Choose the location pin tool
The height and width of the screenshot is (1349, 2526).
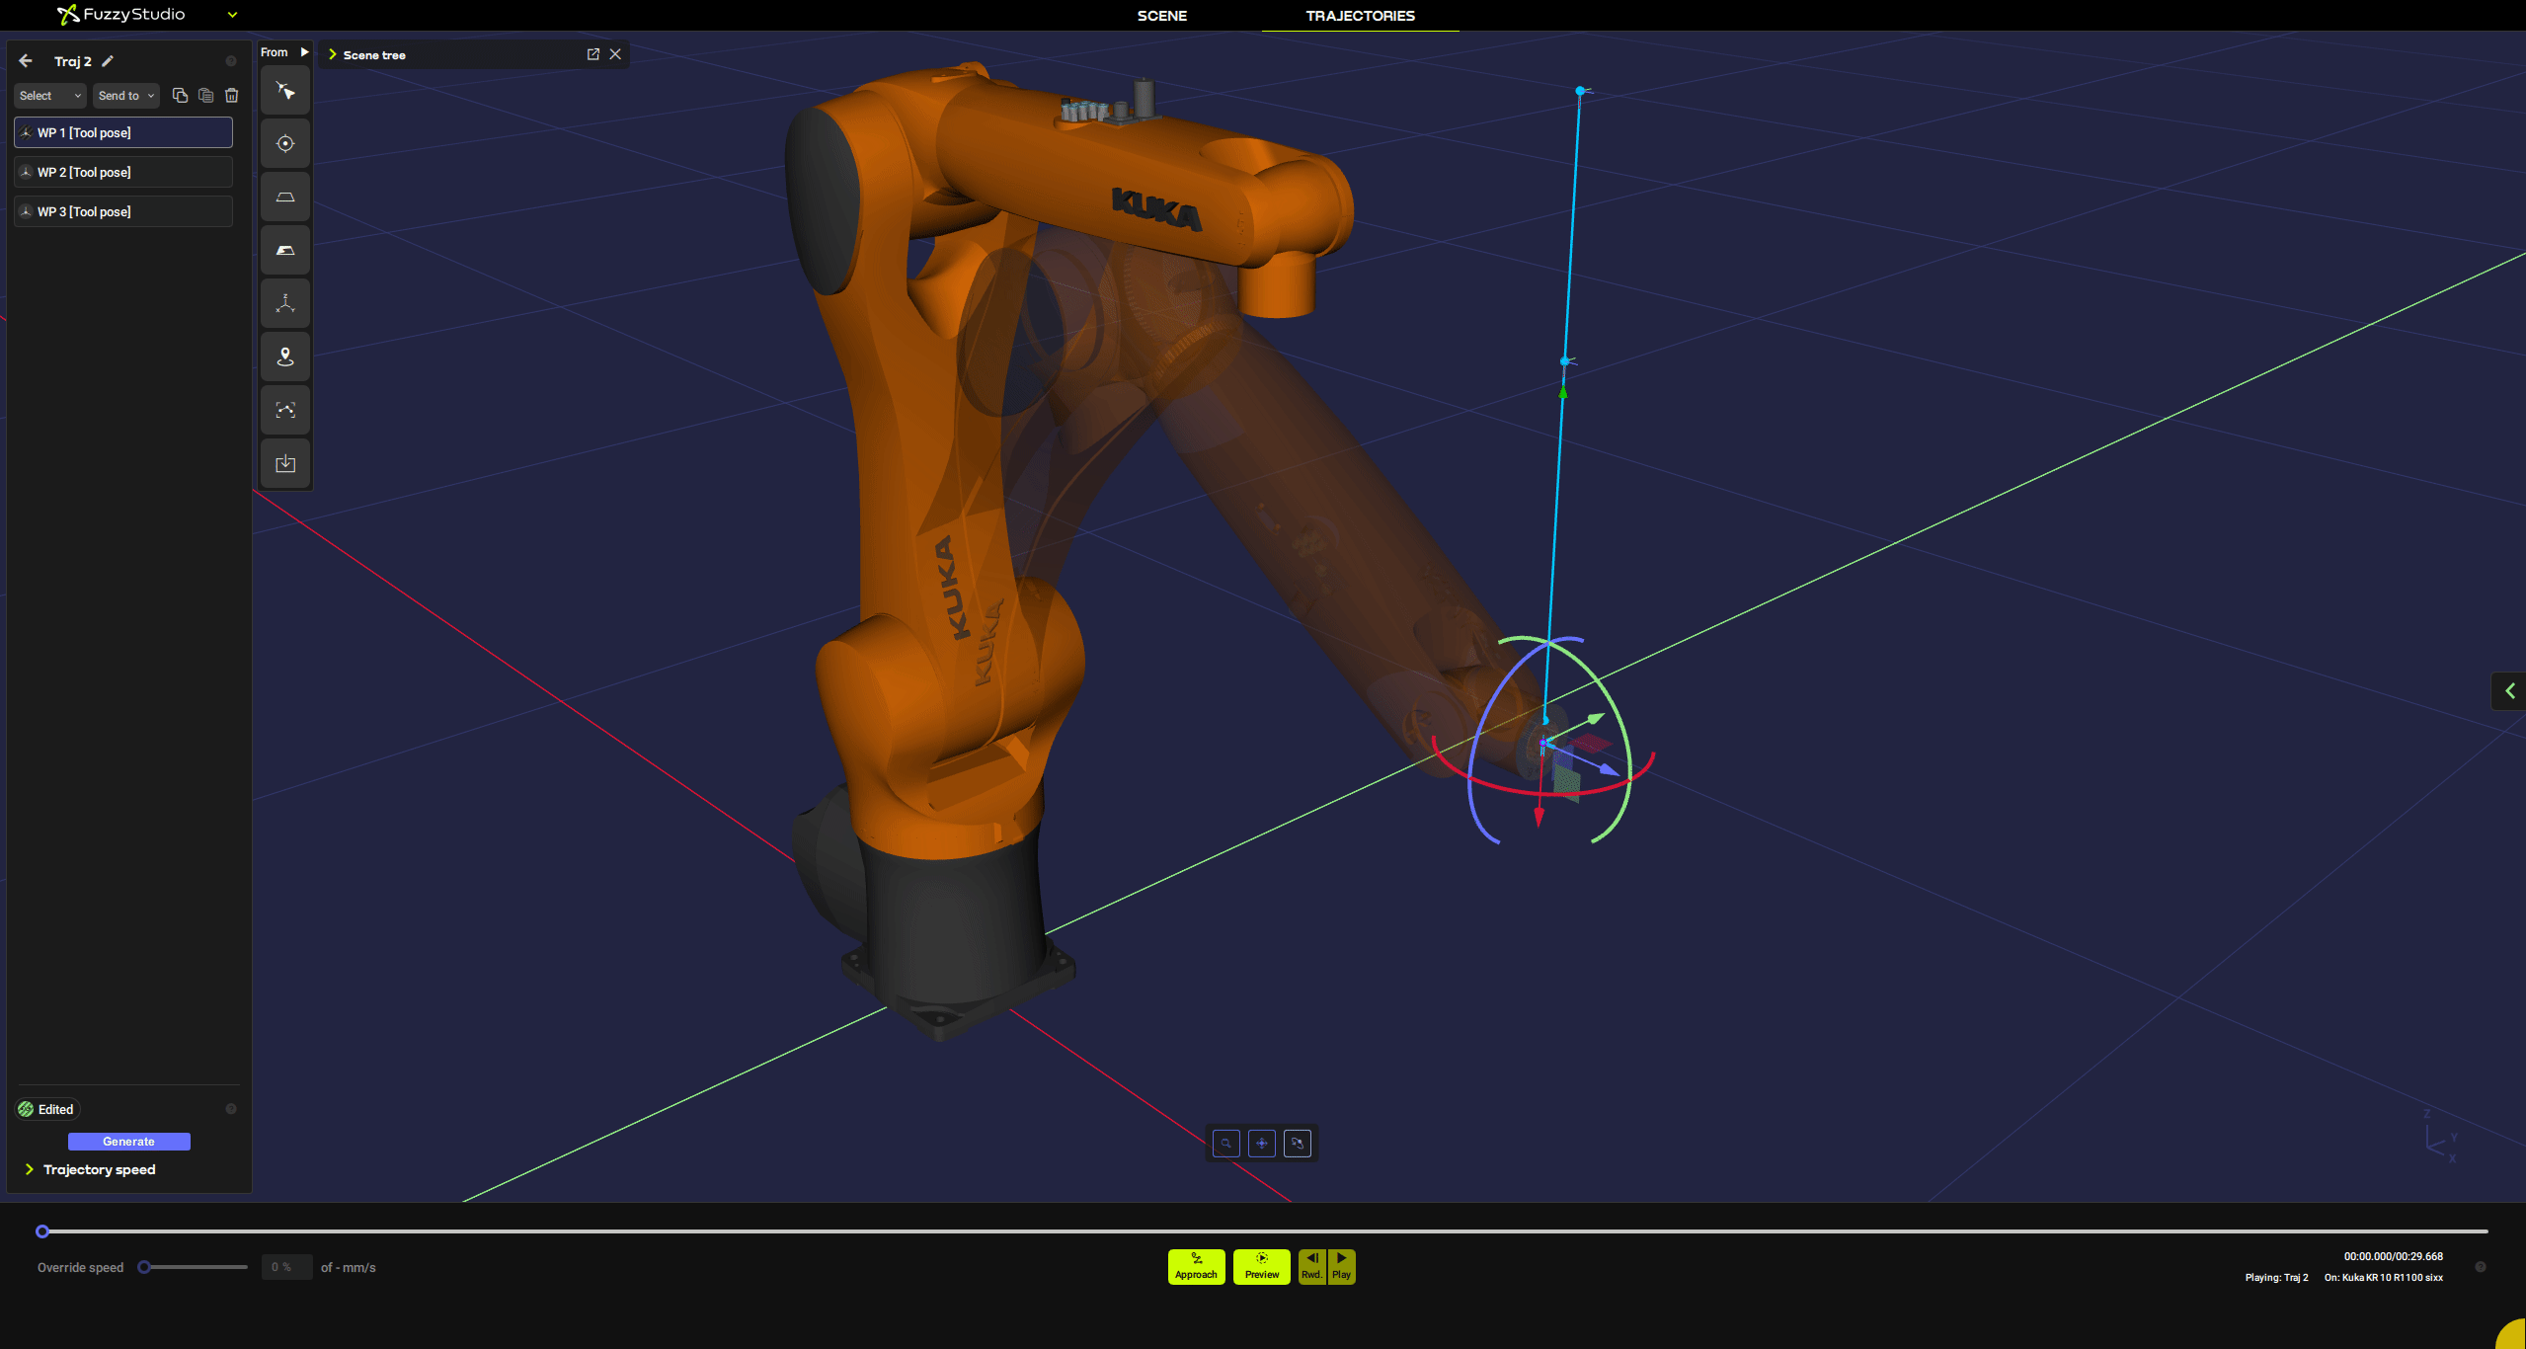click(x=285, y=357)
